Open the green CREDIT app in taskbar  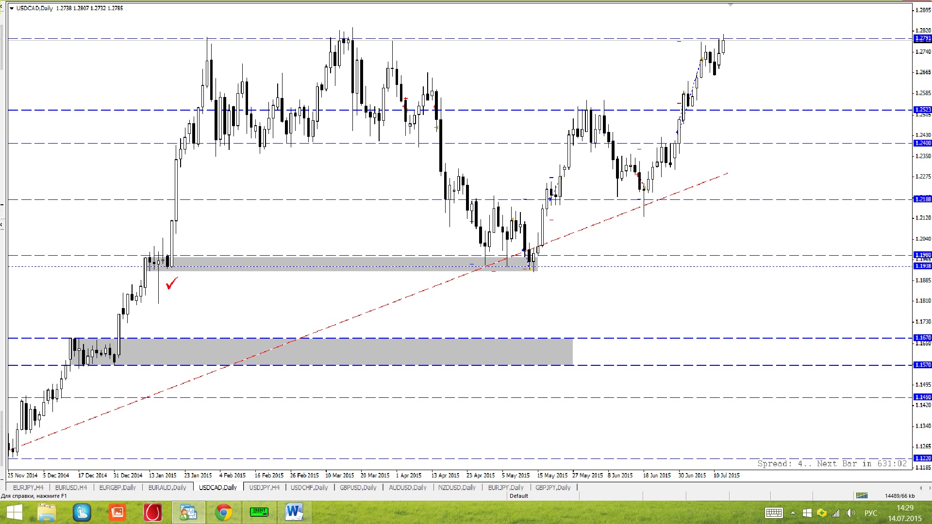point(259,512)
